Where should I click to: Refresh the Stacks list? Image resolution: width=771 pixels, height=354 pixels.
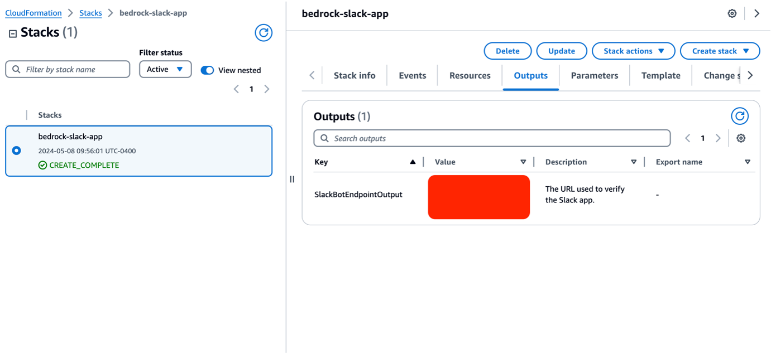(x=263, y=33)
